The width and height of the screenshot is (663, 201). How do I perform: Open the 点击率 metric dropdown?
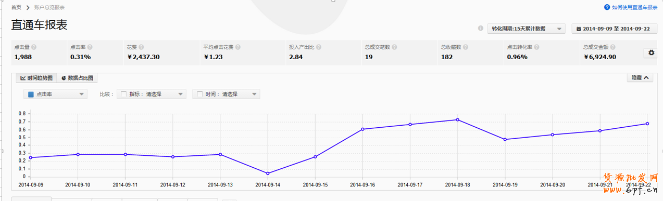pos(55,94)
